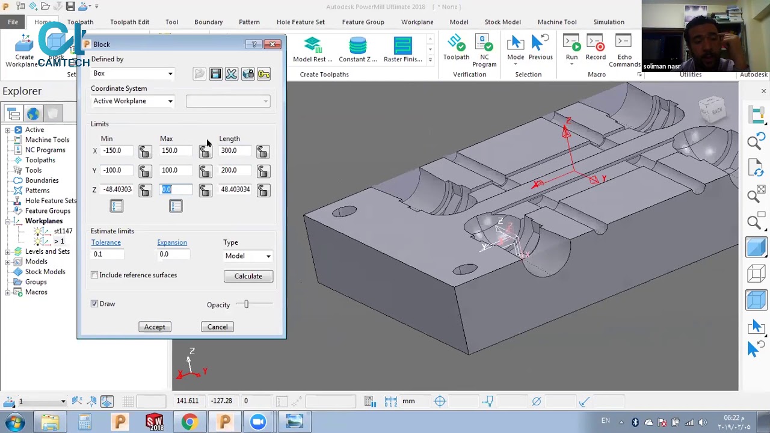
Task: Open the File menu
Action: pyautogui.click(x=13, y=22)
